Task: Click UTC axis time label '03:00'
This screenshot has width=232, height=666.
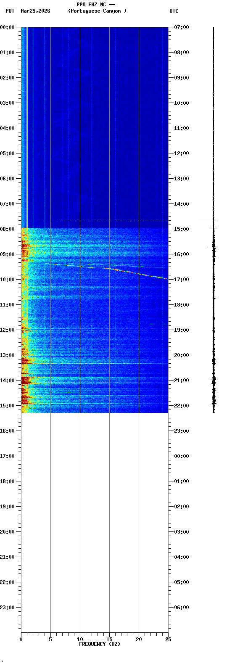Action: click(182, 532)
